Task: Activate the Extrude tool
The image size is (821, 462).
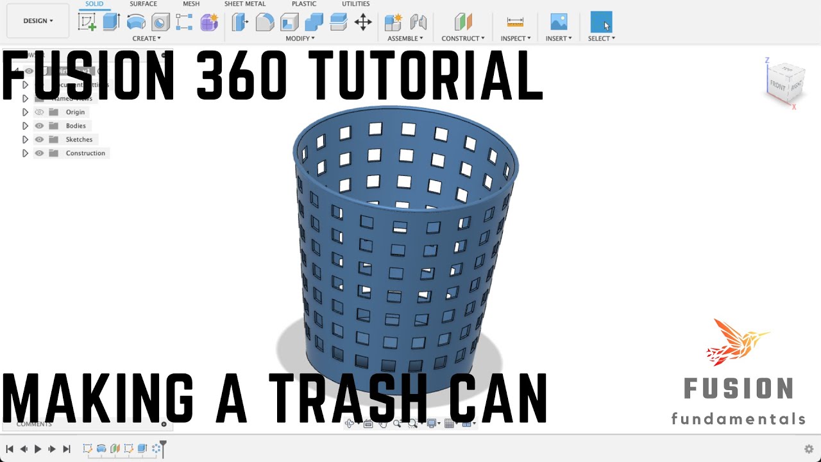Action: point(112,22)
